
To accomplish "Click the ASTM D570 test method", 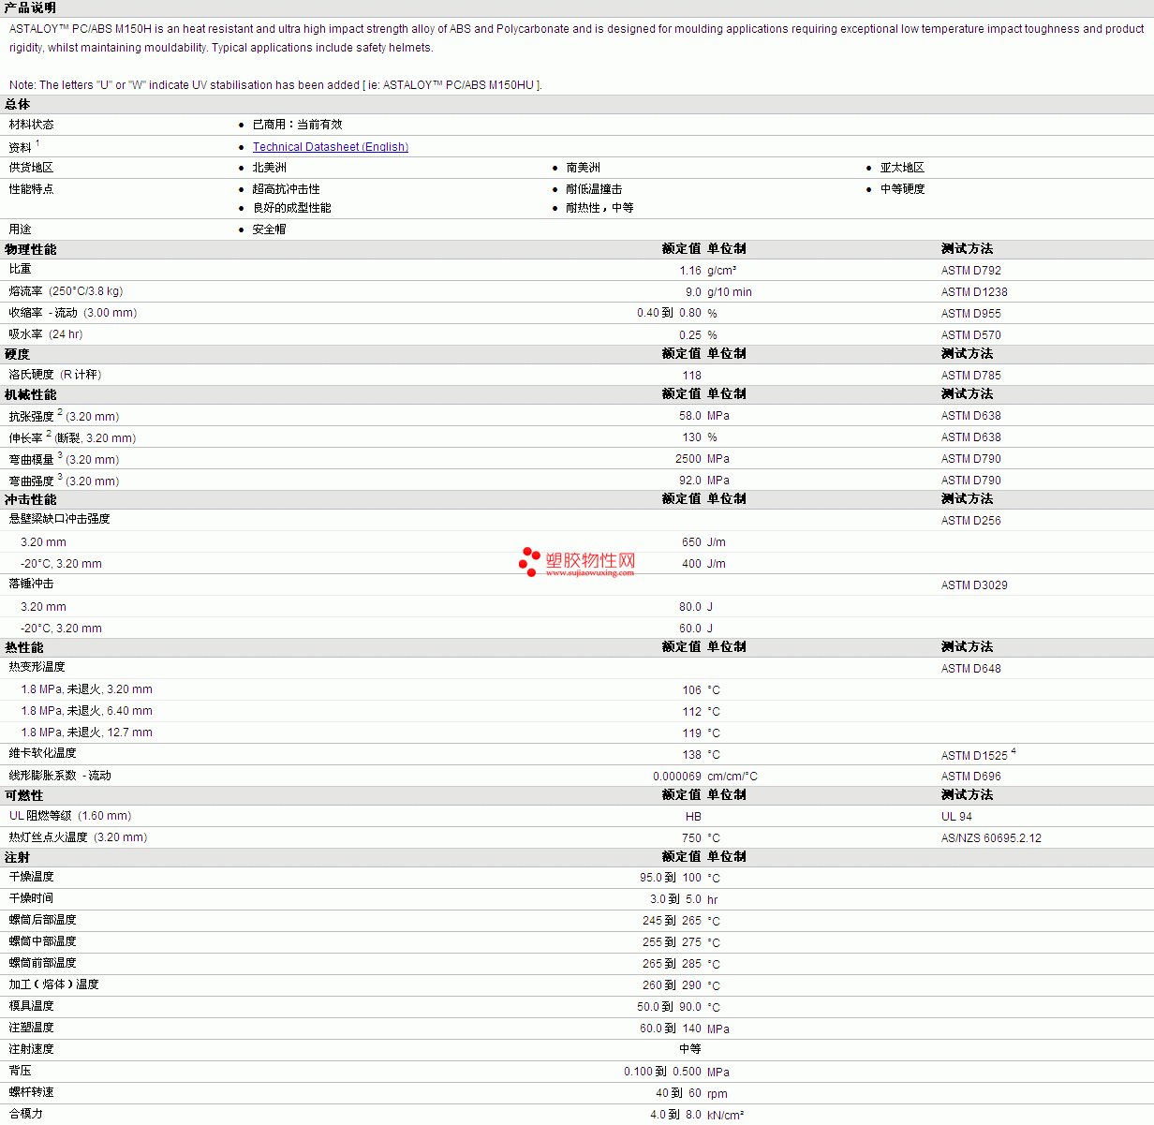I will tap(970, 335).
